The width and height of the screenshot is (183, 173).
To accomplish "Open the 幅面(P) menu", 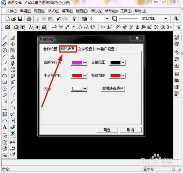I will (x=67, y=11).
